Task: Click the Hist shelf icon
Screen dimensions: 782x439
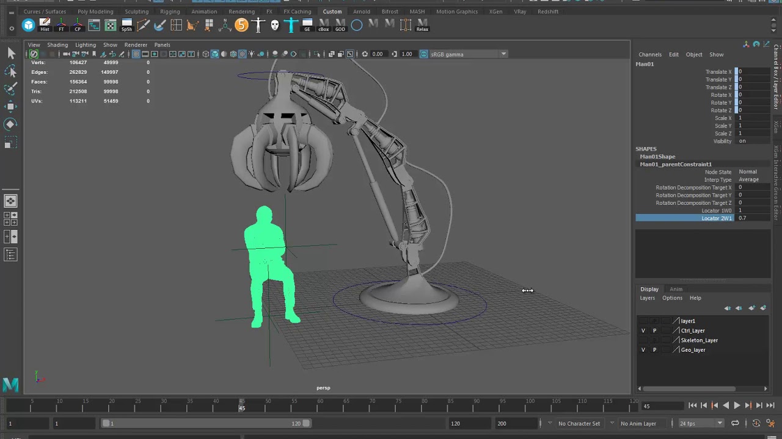Action: click(x=45, y=25)
